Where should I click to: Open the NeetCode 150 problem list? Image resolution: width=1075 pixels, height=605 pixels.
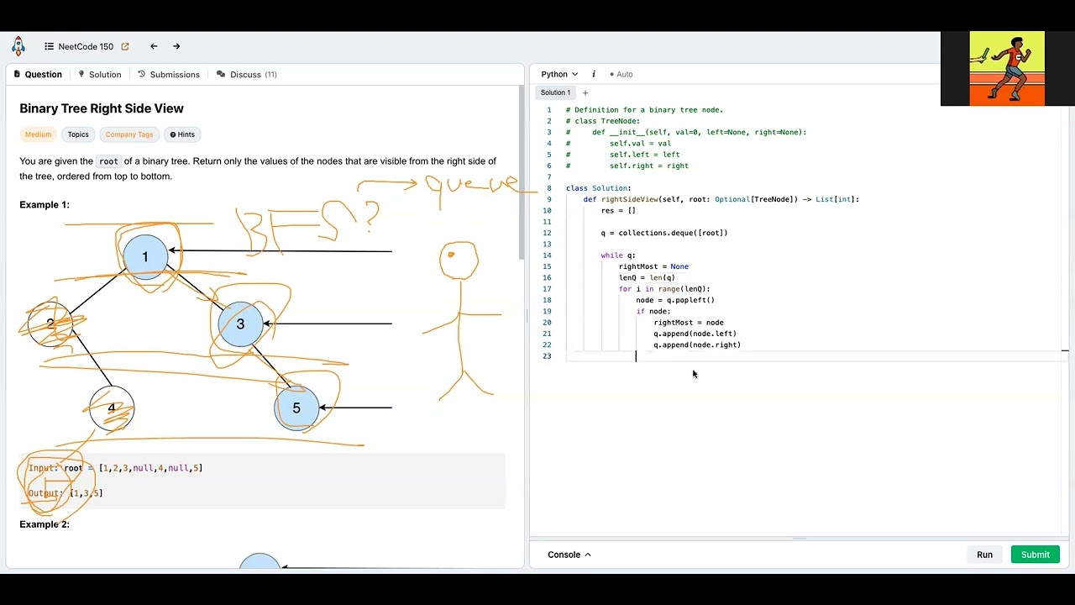79,47
